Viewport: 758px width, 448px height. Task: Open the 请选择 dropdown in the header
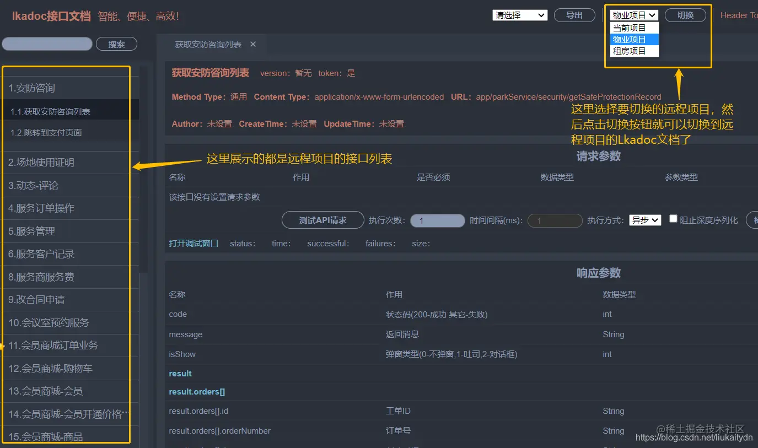click(519, 15)
